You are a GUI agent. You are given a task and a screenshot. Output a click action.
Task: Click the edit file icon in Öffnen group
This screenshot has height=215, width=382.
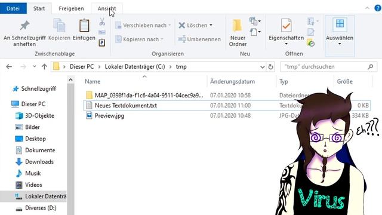[x=311, y=32]
